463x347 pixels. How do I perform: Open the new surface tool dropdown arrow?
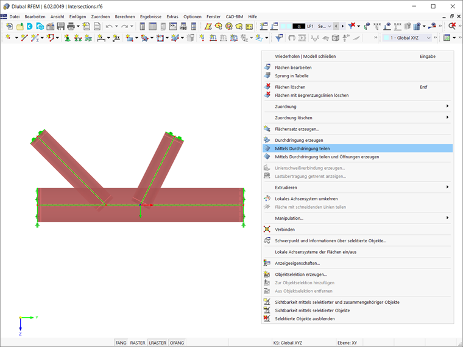[136, 38]
